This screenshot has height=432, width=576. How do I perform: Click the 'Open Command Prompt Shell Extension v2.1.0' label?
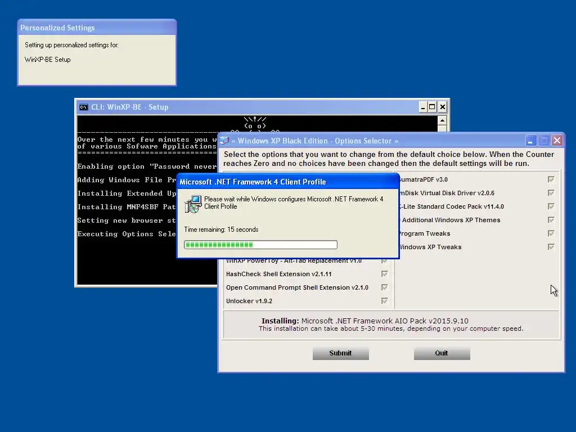(297, 287)
